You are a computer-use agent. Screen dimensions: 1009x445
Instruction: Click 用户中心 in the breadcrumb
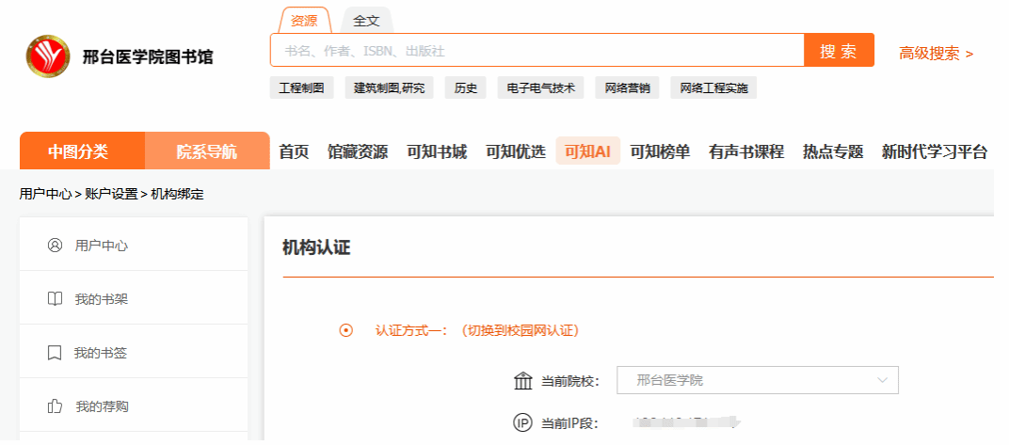(45, 194)
